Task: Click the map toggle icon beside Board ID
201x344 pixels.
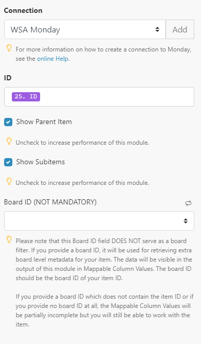Action: click(x=188, y=203)
